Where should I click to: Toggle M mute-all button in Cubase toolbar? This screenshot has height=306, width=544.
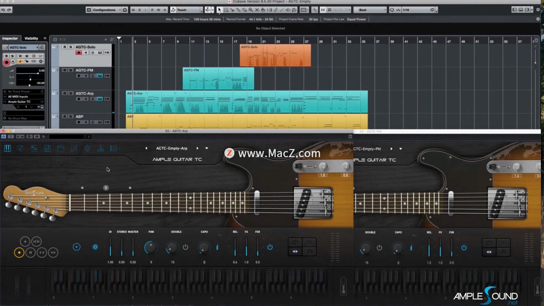click(133, 10)
